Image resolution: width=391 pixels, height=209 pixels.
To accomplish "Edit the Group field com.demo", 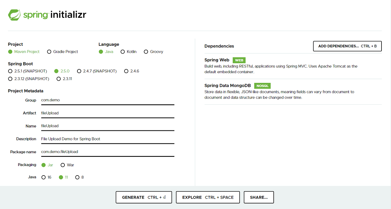I will pos(108,100).
